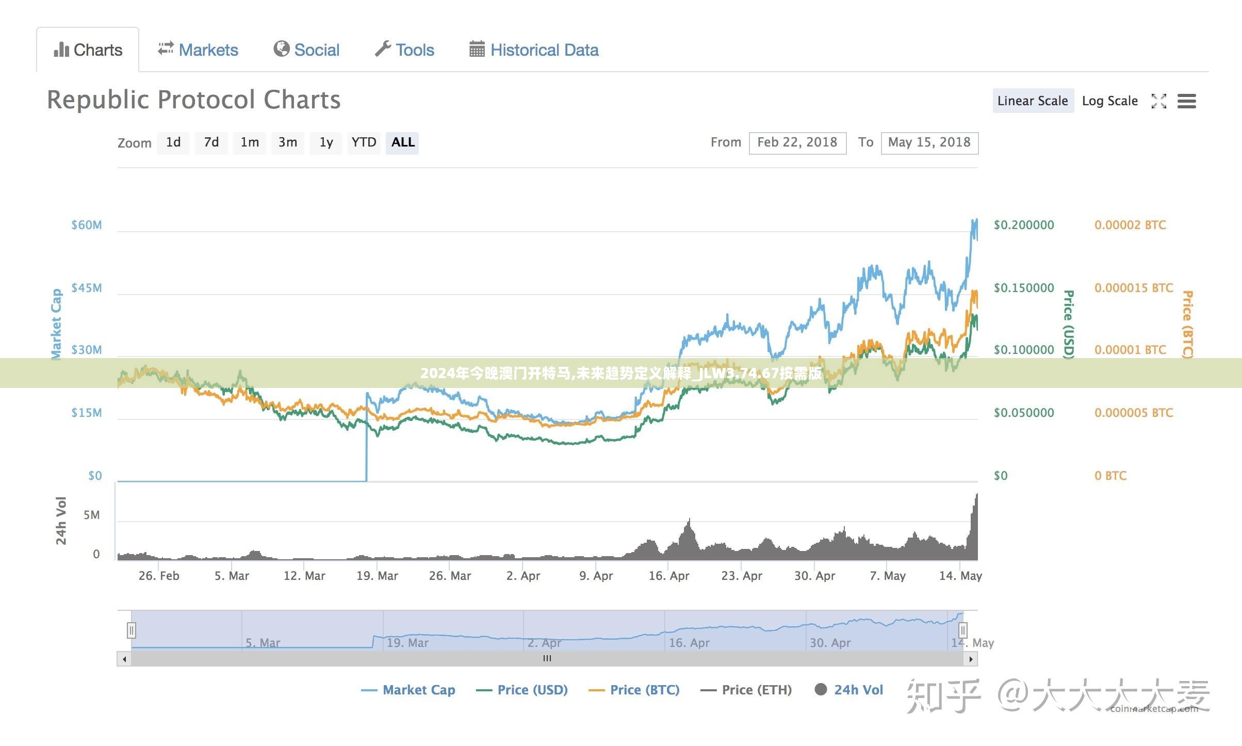
Task: Switch to Log Scale
Action: 1110,101
